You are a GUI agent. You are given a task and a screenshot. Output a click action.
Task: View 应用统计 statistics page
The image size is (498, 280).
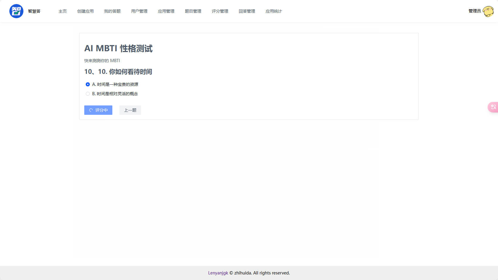(274, 11)
